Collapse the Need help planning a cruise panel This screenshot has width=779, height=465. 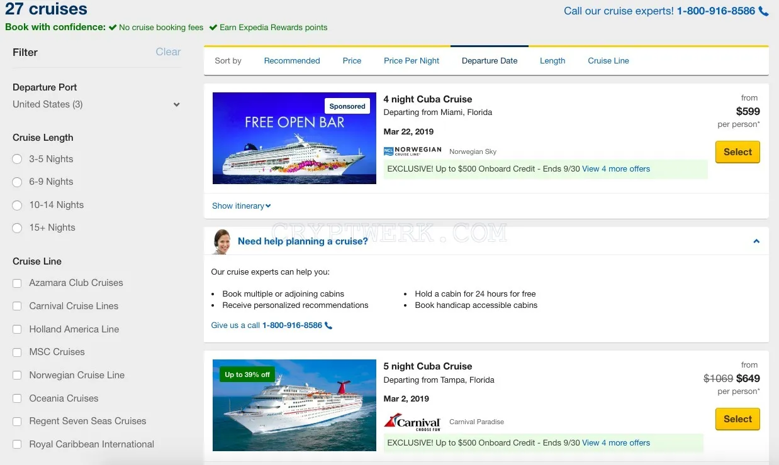point(756,241)
